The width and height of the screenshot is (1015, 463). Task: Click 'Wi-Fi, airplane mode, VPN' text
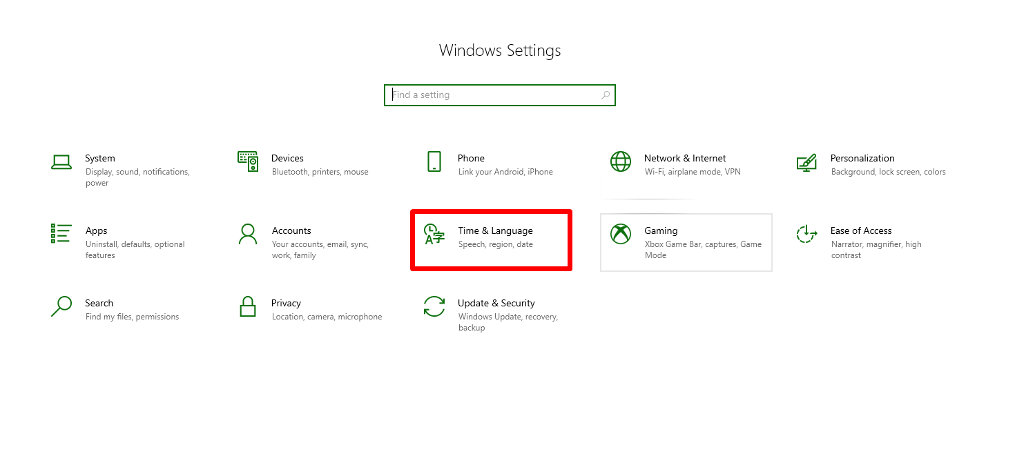click(x=693, y=173)
